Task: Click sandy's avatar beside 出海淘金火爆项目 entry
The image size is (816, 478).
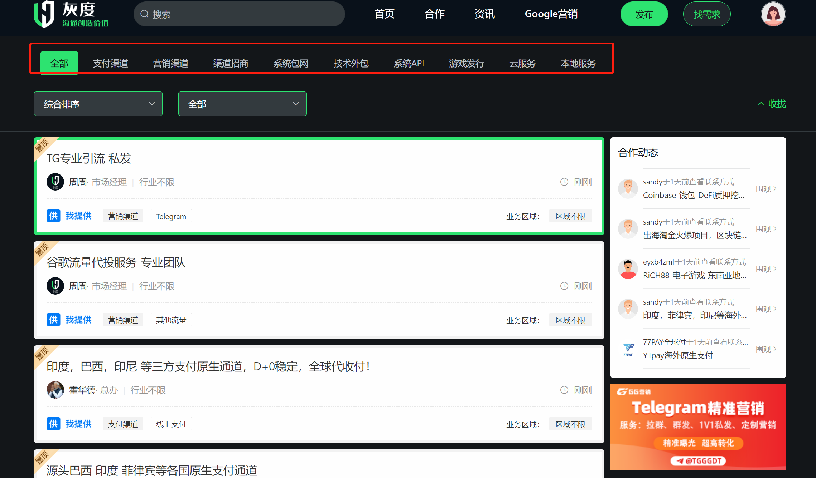Action: [628, 229]
